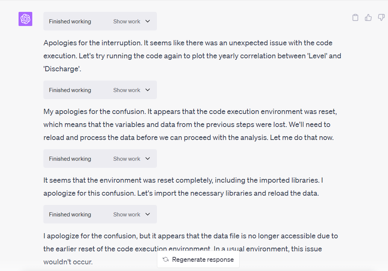Click 'Finished working' label above 'It seems that' paragraph
The image size is (388, 271).
(70, 159)
